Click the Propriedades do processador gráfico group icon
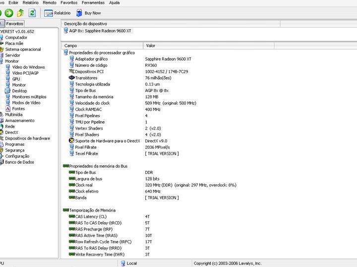The width and height of the screenshot is (357, 267). click(x=65, y=52)
